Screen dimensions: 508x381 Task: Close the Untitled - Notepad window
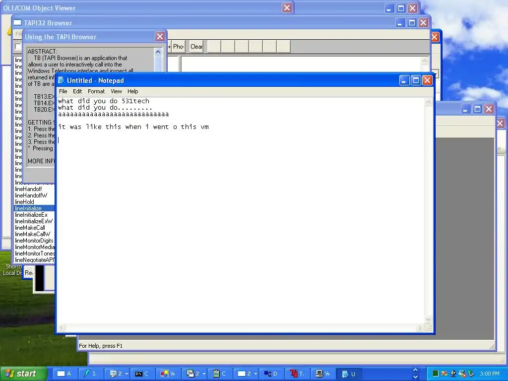click(x=427, y=80)
